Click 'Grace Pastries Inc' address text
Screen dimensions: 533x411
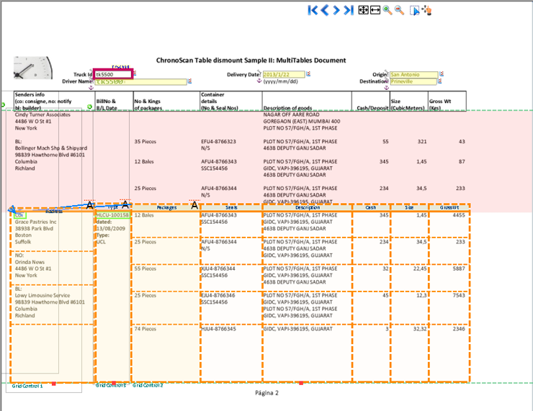[36, 222]
